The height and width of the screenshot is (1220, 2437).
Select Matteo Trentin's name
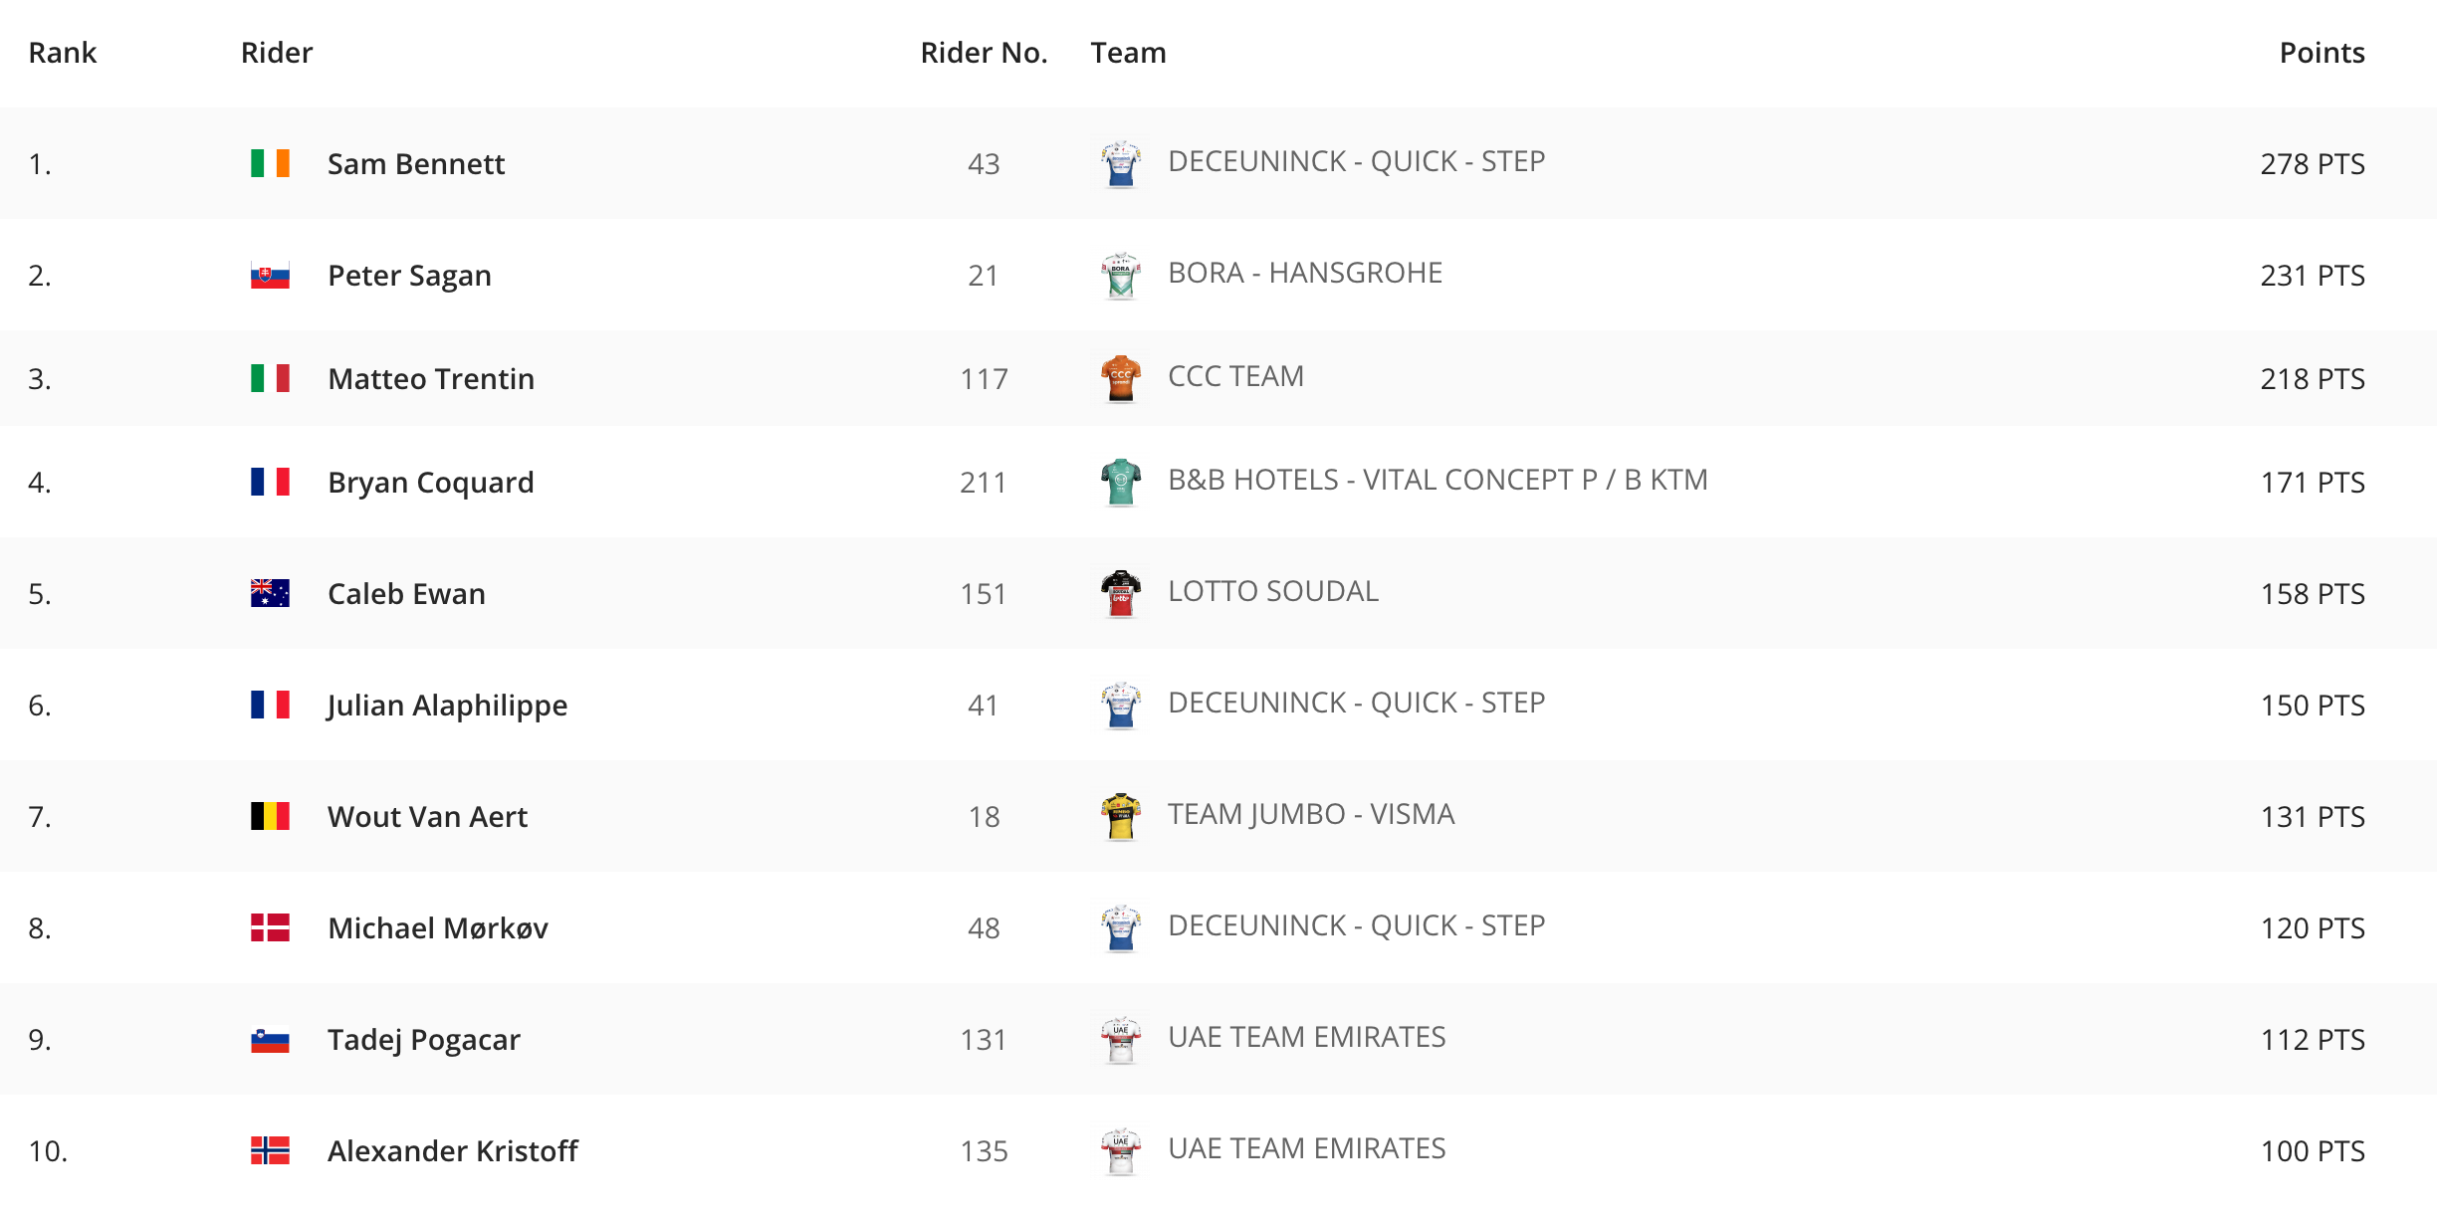coord(431,378)
